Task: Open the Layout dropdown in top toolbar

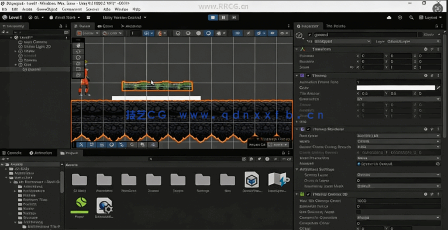Action: point(430,18)
